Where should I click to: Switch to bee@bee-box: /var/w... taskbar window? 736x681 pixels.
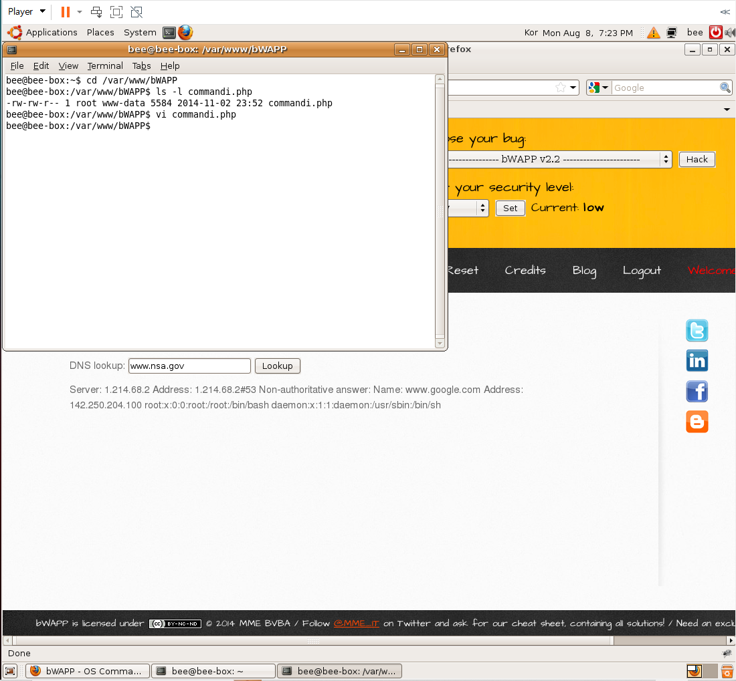339,671
